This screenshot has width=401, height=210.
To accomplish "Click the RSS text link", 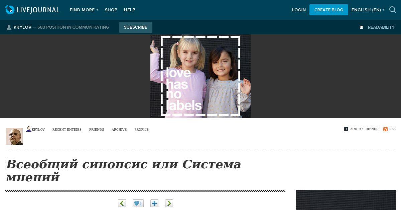I will (392, 129).
